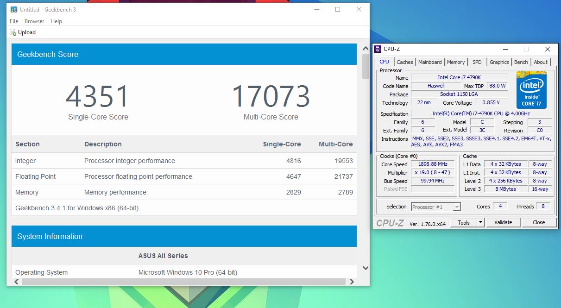
Task: Switch to the Memory tab in CPU-Z
Action: pyautogui.click(x=456, y=62)
